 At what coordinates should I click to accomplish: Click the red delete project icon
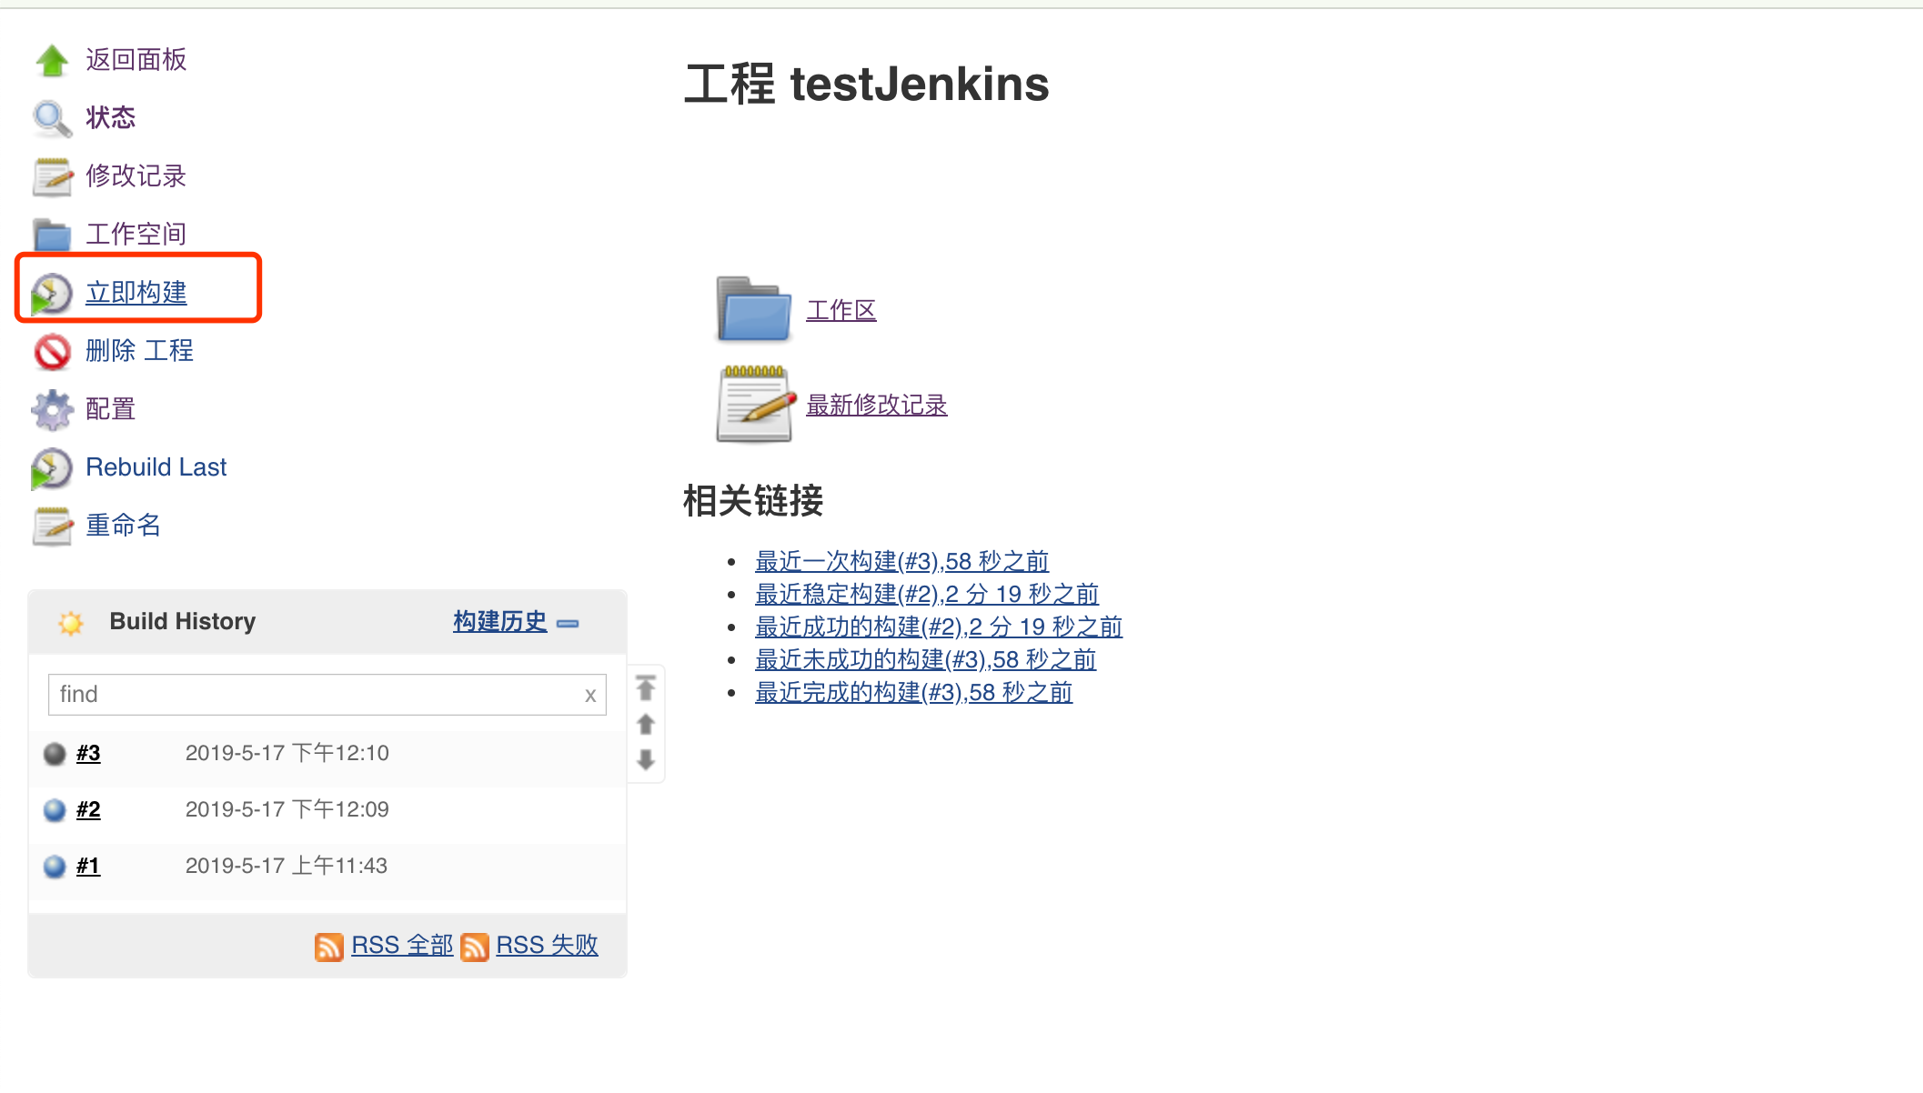click(52, 352)
